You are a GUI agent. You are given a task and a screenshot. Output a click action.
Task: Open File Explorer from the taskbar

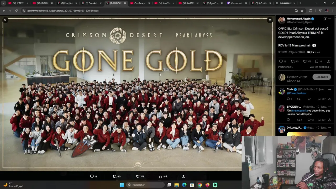[176, 185]
